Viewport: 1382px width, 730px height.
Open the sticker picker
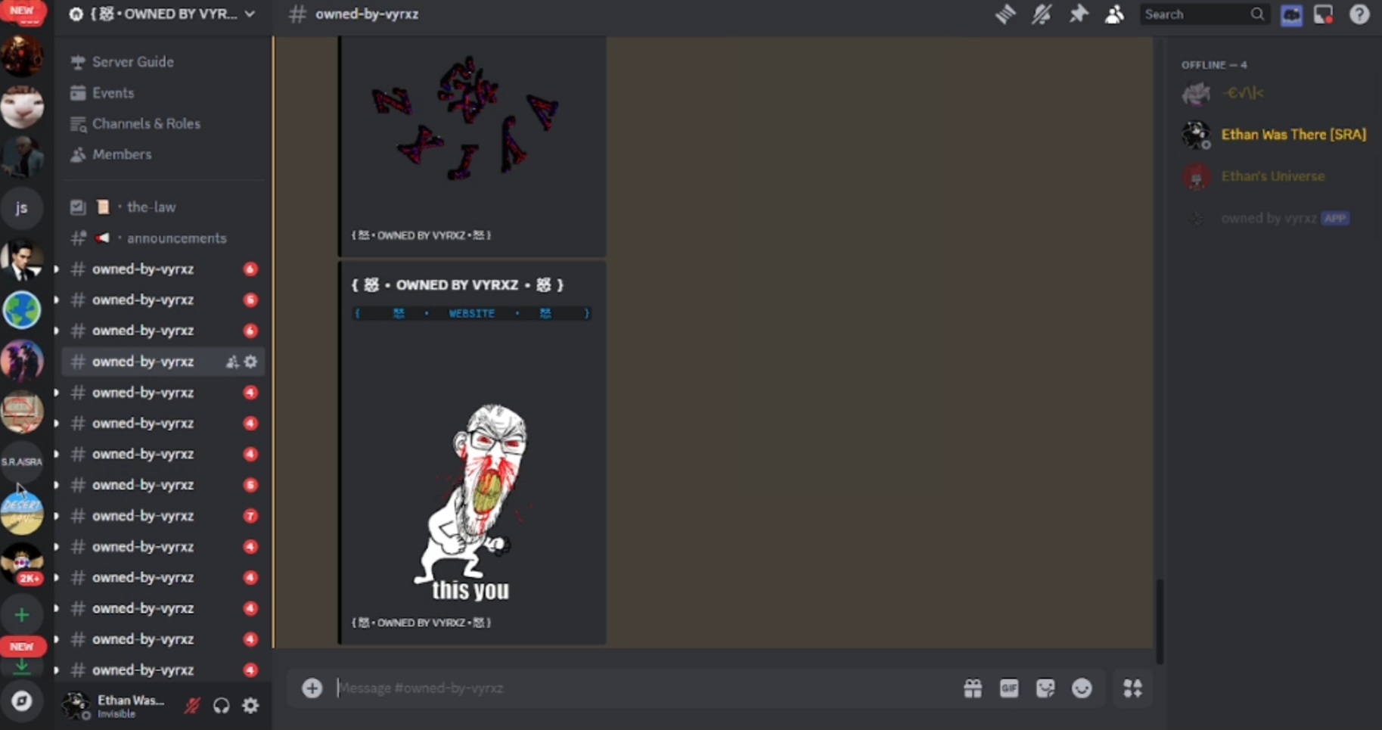[1045, 688]
